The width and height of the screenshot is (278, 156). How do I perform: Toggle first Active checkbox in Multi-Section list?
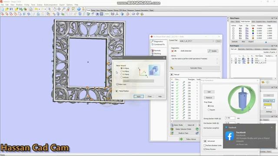coord(233,28)
